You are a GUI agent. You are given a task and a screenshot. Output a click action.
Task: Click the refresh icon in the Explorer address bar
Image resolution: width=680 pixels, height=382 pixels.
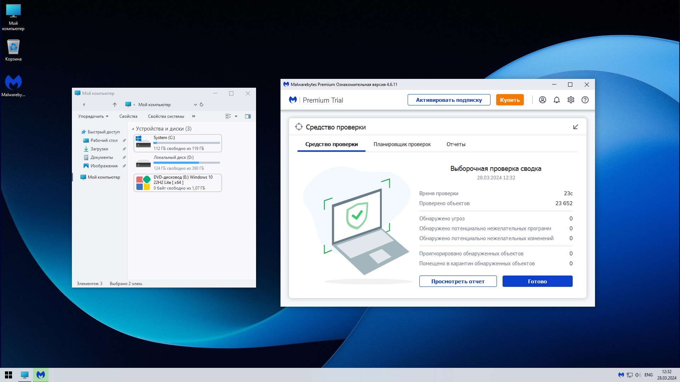coord(202,105)
